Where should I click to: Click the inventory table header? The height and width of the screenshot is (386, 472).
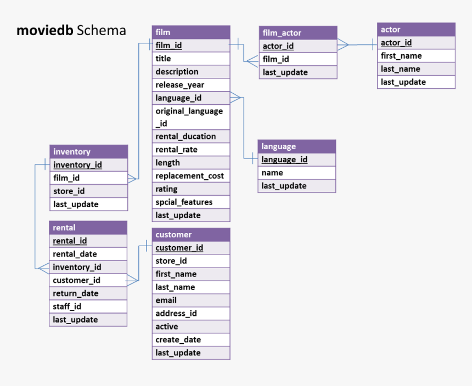click(89, 151)
